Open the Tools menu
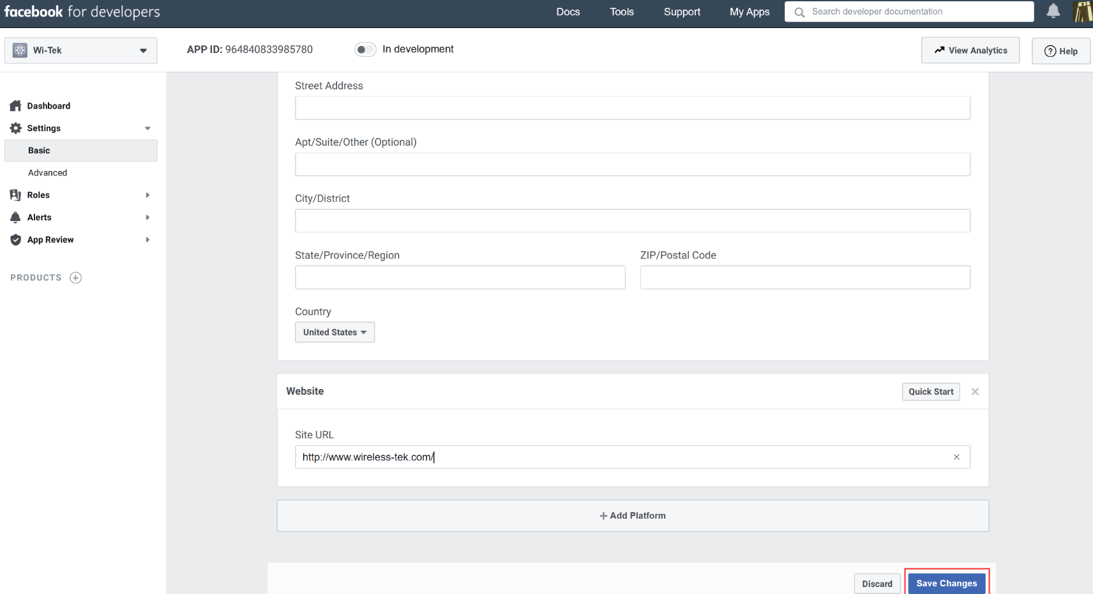The image size is (1093, 594). [x=622, y=11]
